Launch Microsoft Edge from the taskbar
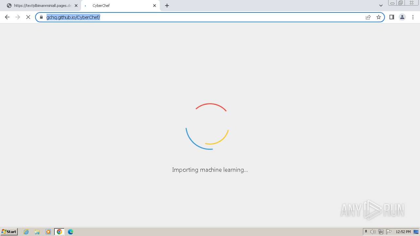420x236 pixels. [x=71, y=232]
